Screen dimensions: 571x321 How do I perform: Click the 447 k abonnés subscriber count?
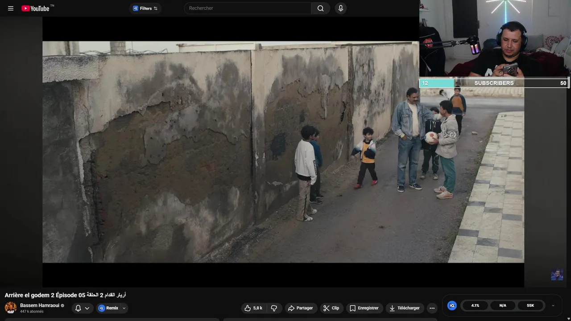[x=32, y=312]
